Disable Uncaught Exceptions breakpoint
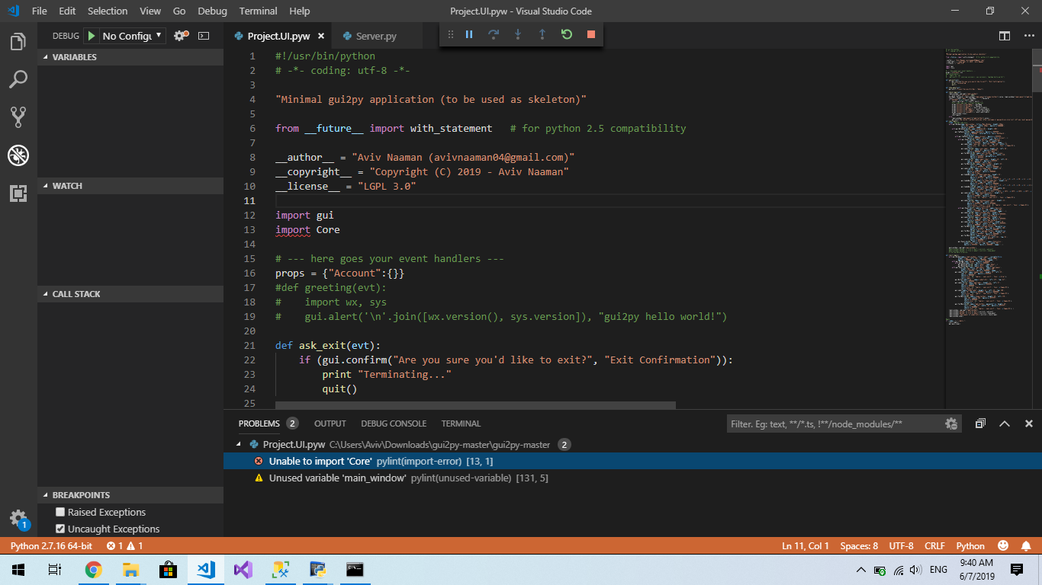Image resolution: width=1042 pixels, height=585 pixels. (x=60, y=529)
